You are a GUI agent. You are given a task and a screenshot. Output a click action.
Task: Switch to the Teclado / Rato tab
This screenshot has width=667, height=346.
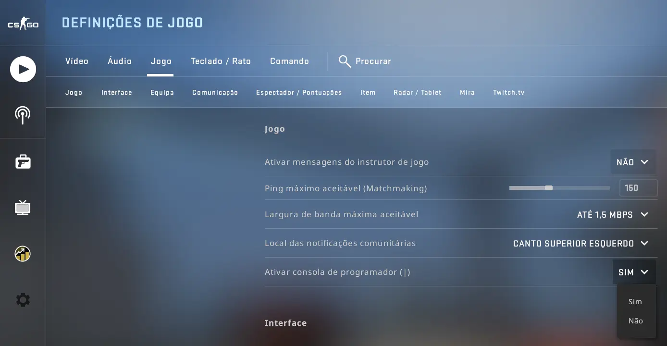pyautogui.click(x=221, y=61)
